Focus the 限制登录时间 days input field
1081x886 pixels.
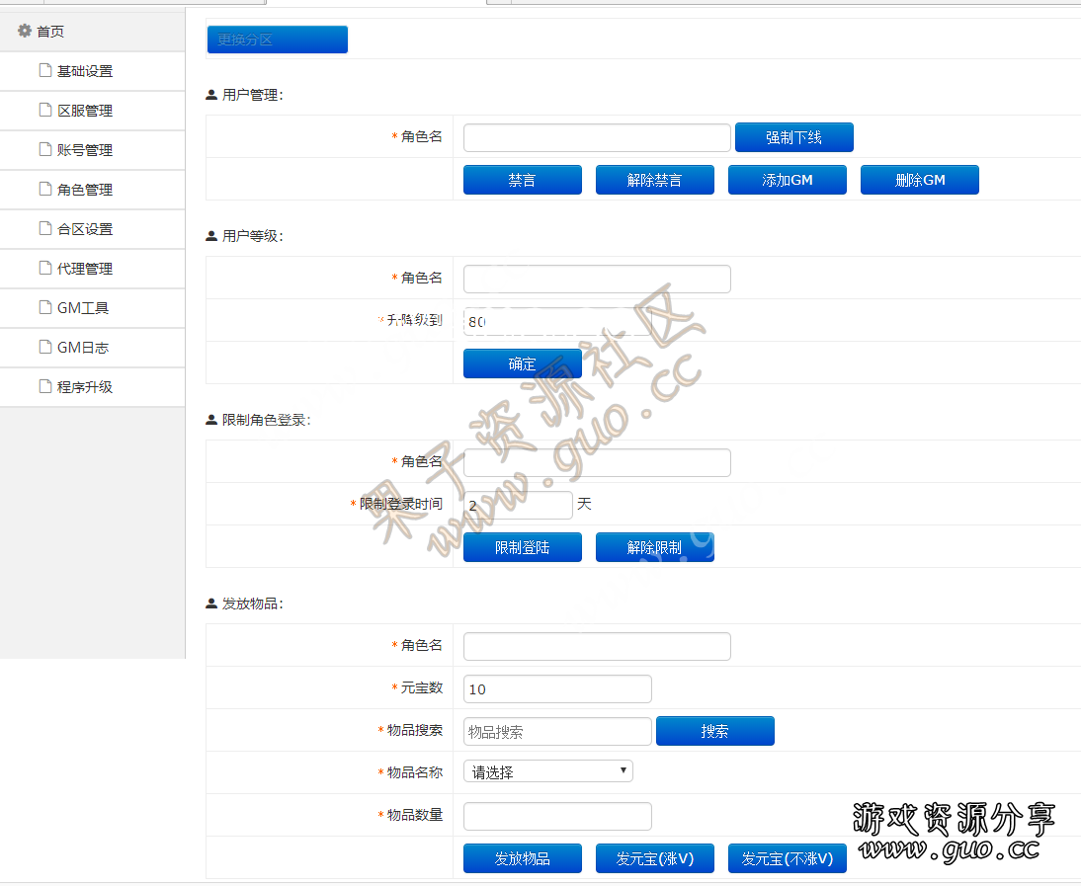click(517, 505)
